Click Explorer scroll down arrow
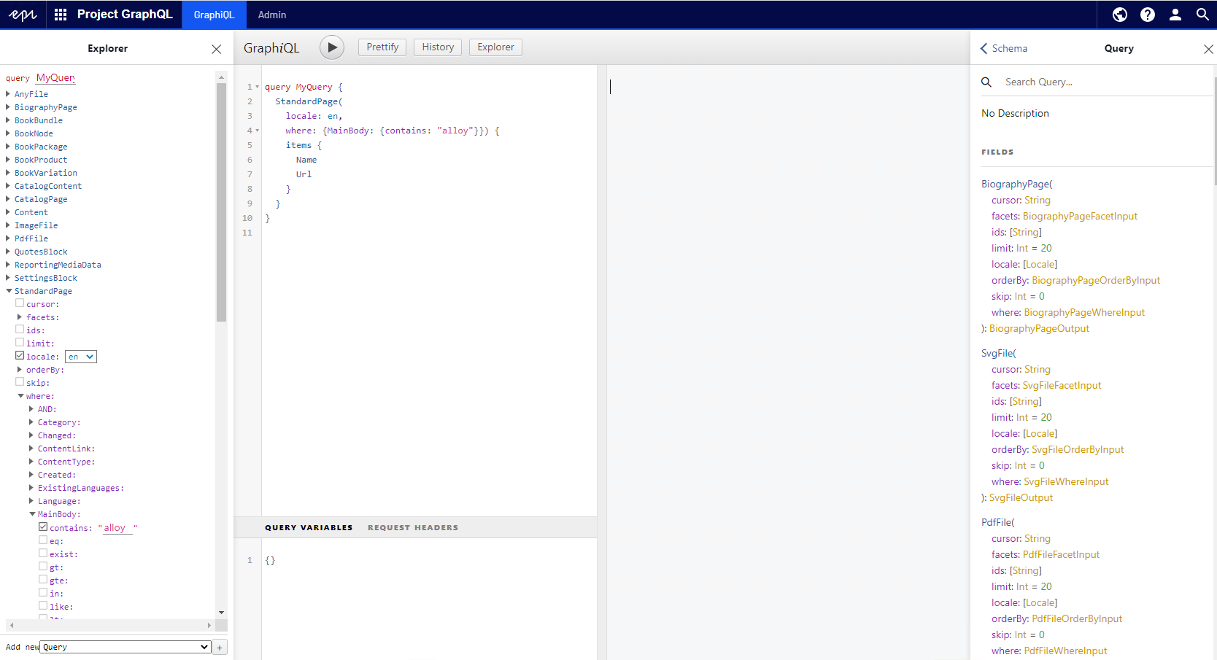Screen dimensions: 1217x660 tap(221, 613)
